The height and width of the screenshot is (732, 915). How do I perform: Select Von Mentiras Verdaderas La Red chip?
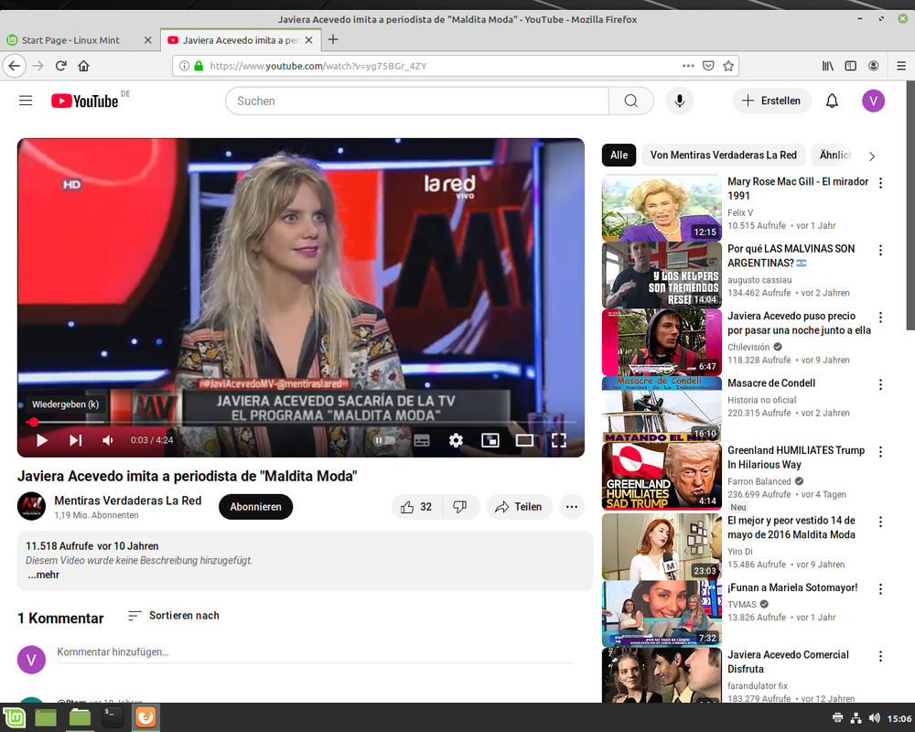723,156
